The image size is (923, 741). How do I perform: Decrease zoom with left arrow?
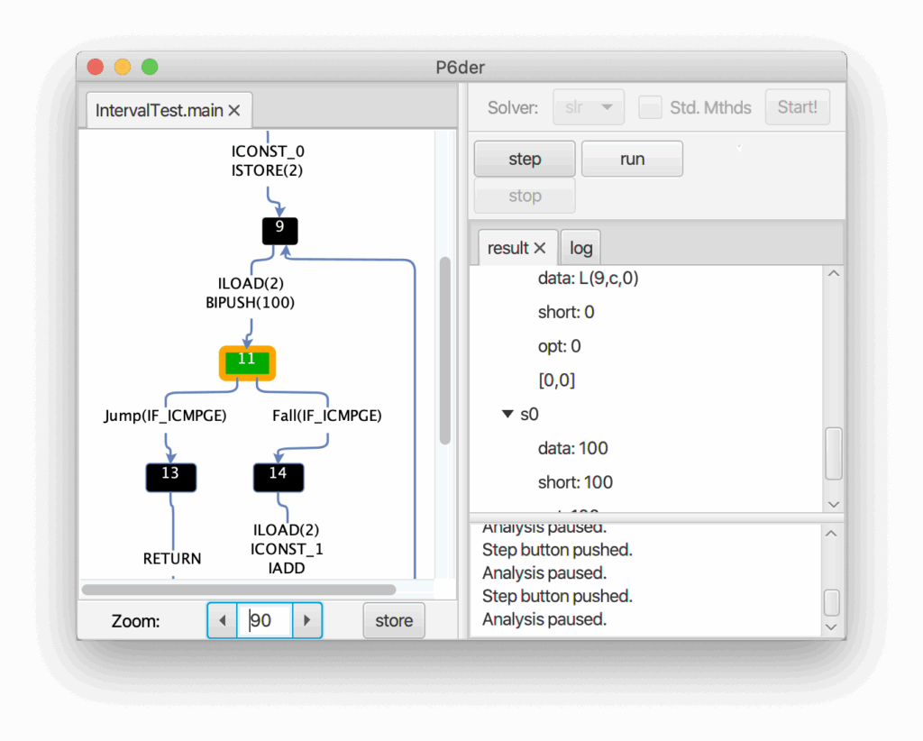point(222,620)
